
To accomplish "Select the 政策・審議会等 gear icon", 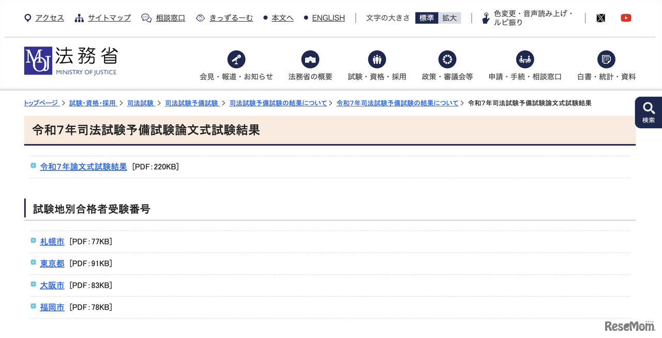I will click(x=447, y=59).
